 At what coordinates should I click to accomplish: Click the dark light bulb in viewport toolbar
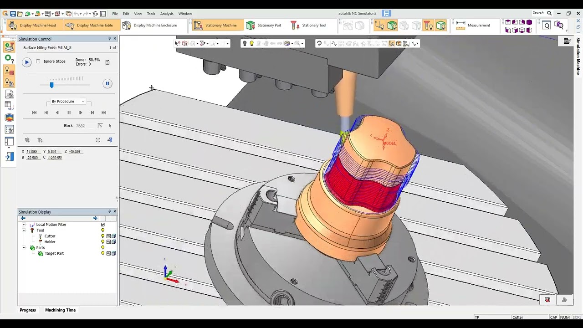coord(245,44)
